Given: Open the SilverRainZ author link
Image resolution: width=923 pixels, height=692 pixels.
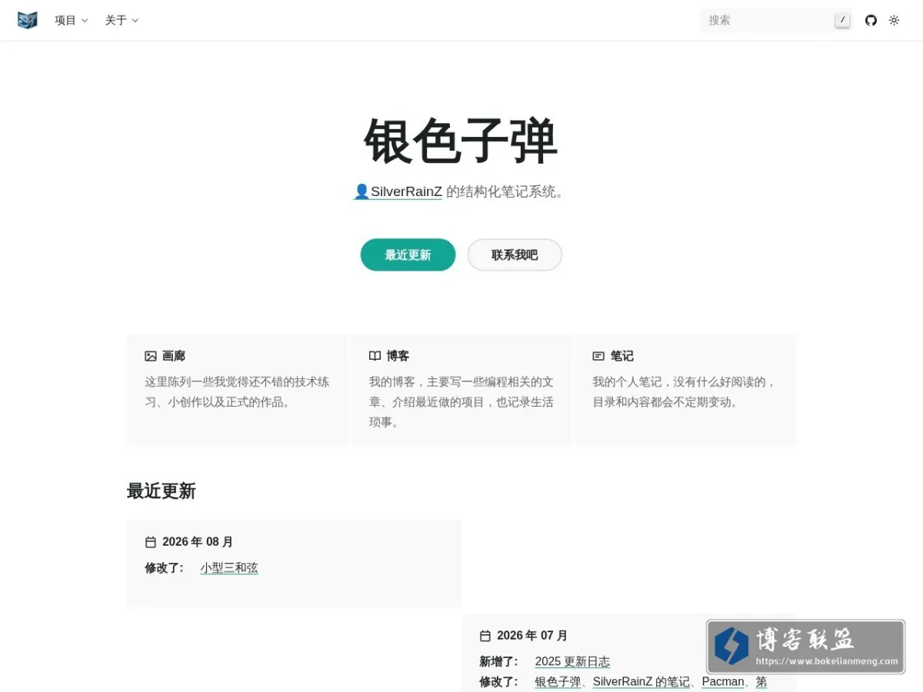Looking at the screenshot, I should pyautogui.click(x=398, y=191).
